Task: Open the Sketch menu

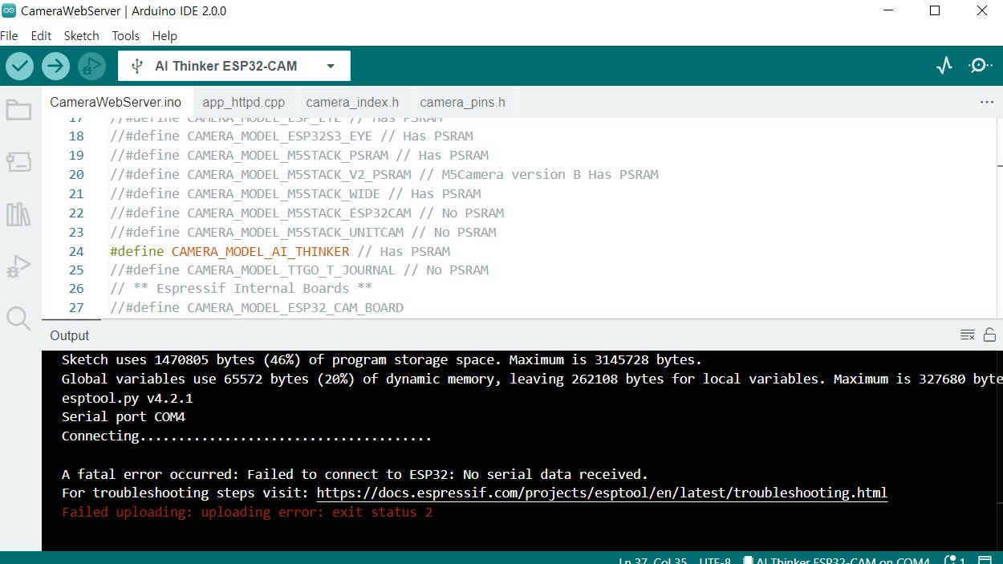Action: pos(81,36)
